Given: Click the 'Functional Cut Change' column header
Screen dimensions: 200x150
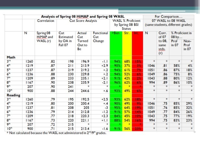Looking at the screenshot, I should pos(100,37).
